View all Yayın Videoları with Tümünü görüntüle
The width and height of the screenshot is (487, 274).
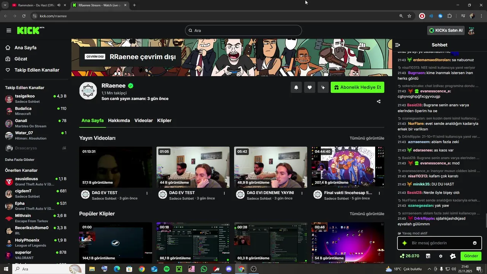click(367, 138)
